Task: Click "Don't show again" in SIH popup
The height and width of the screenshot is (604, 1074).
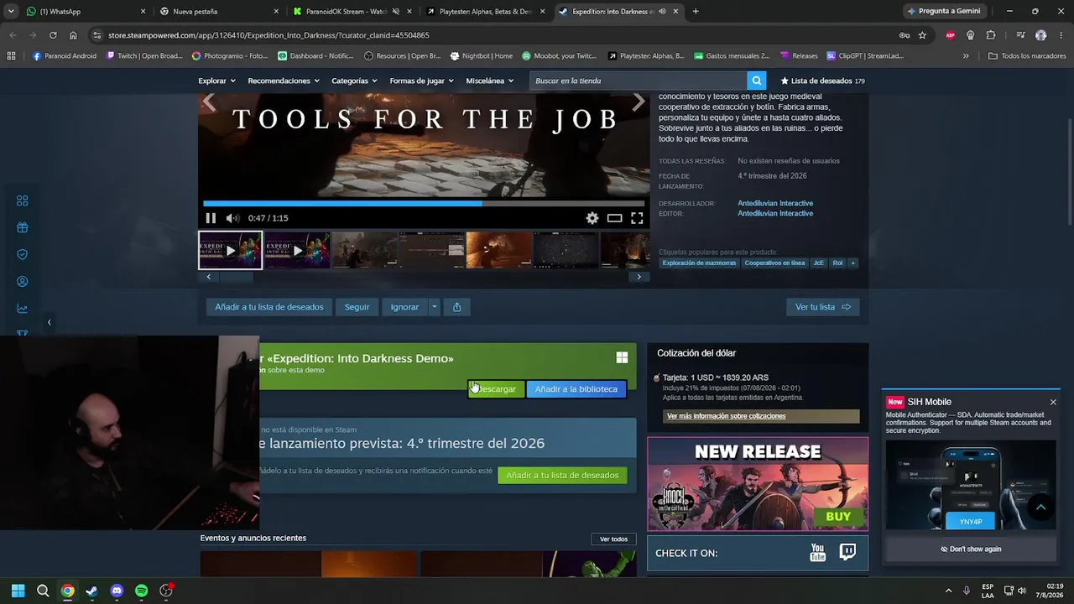Action: coord(971,549)
